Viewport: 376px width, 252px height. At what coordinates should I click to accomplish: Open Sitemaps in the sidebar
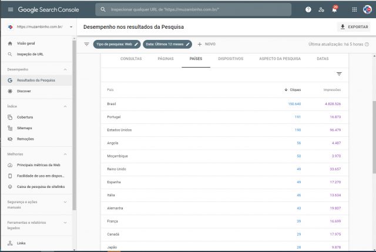click(x=25, y=128)
